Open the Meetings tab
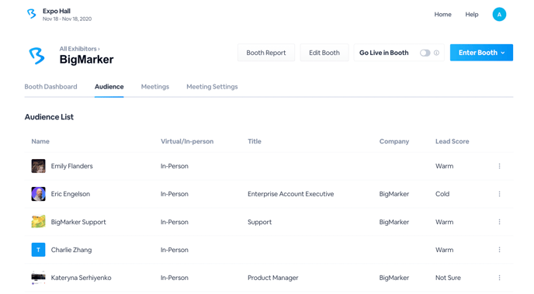This screenshot has width=534, height=294. click(x=155, y=87)
